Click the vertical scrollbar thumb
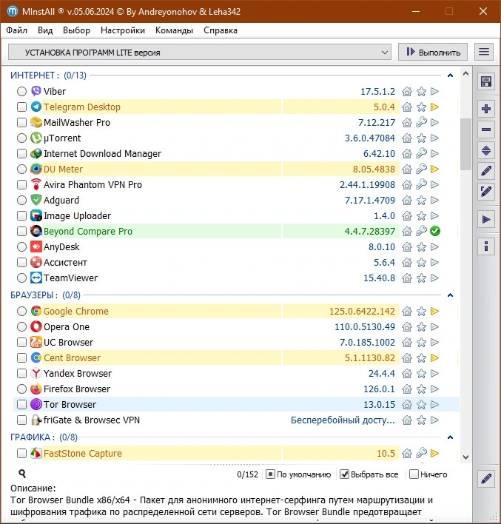 coord(465,144)
